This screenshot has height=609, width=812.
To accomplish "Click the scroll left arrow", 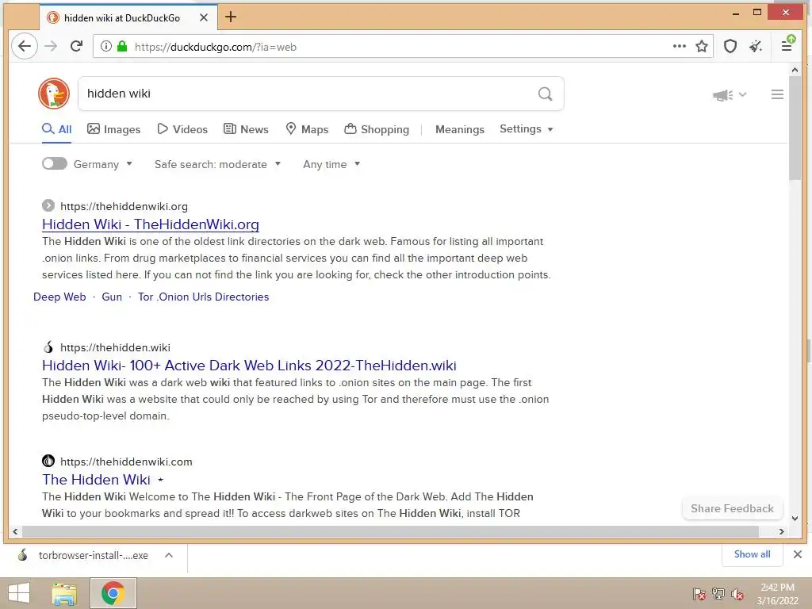I will tap(16, 531).
